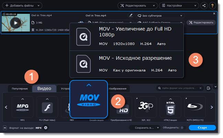The width and height of the screenshot is (223, 138).
Task: Open output format settings gear
Action: click(46, 128)
